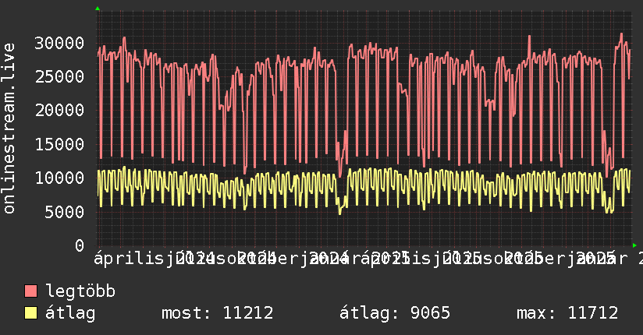Click the 'max: 11712' statistic

click(567, 313)
